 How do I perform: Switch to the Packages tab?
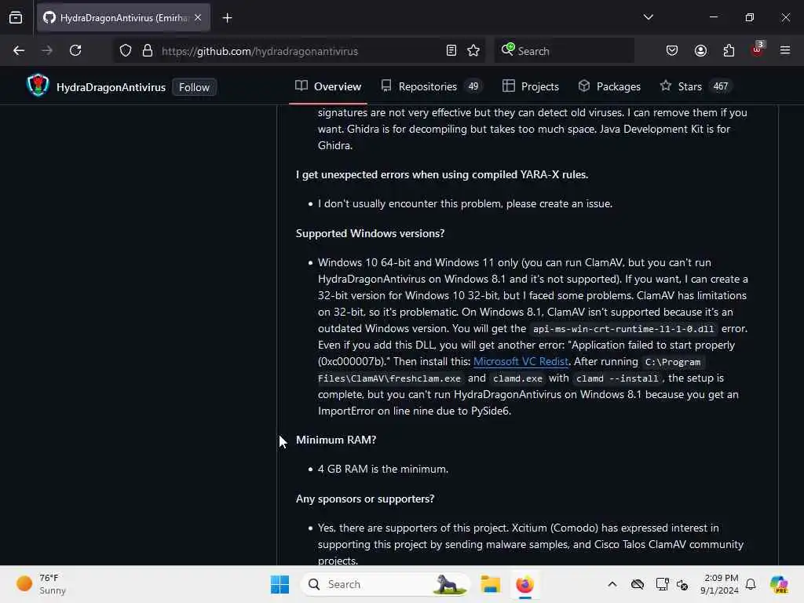pos(609,86)
